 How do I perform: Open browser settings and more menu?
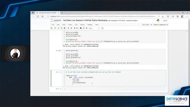click(x=187, y=16)
